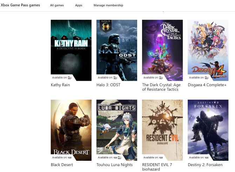Click the Halo 3: ODST title link
The image size is (235, 172).
point(108,85)
